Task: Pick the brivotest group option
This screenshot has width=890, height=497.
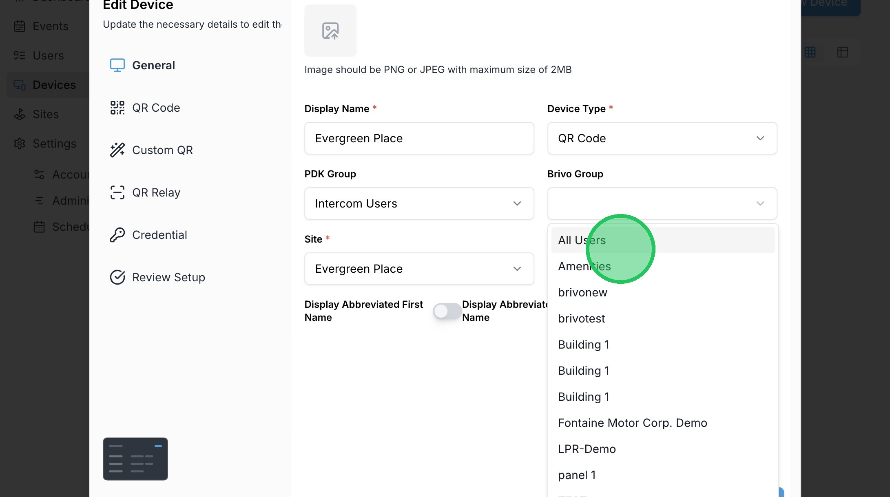Action: pos(581,318)
